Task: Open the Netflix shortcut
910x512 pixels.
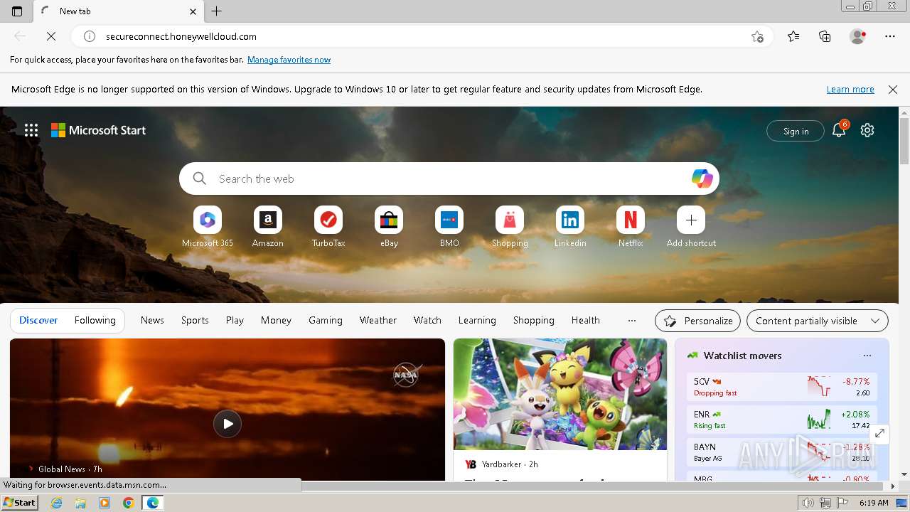Action: click(631, 228)
